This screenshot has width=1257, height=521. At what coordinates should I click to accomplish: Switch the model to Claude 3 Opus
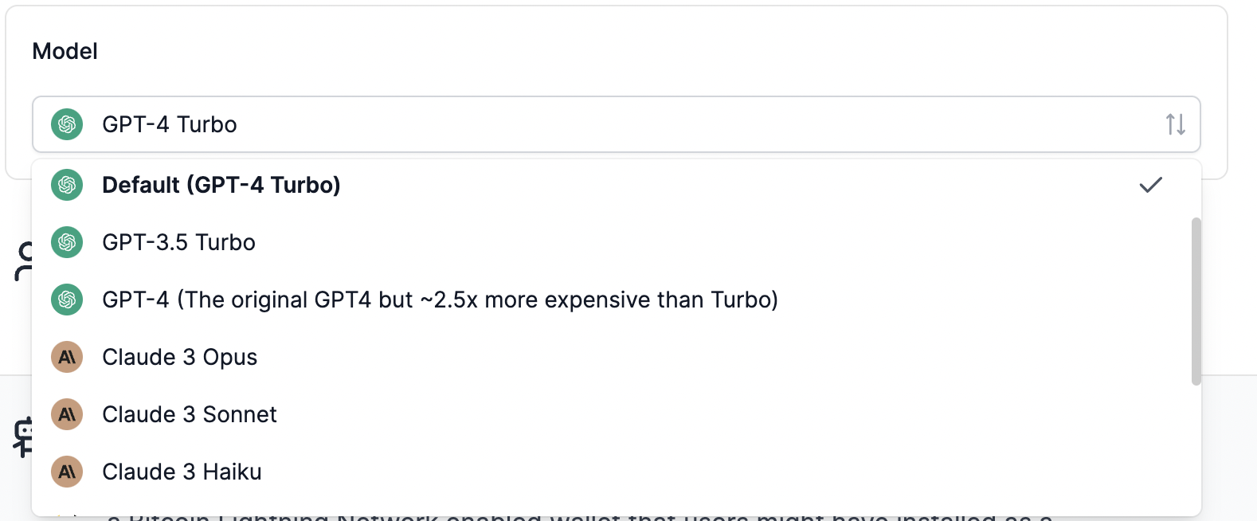pos(179,357)
